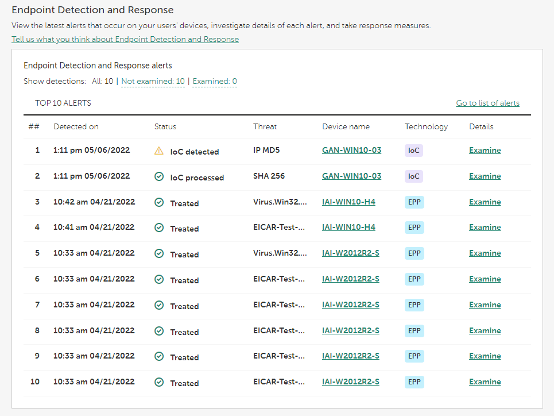Examine the IP MD5 alert in row 1
The height and width of the screenshot is (416, 554).
(485, 151)
